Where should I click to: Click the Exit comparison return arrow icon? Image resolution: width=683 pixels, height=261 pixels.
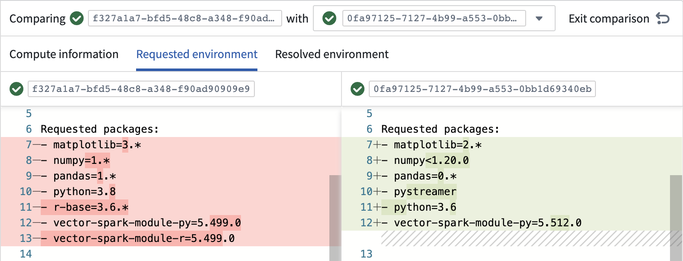(663, 19)
